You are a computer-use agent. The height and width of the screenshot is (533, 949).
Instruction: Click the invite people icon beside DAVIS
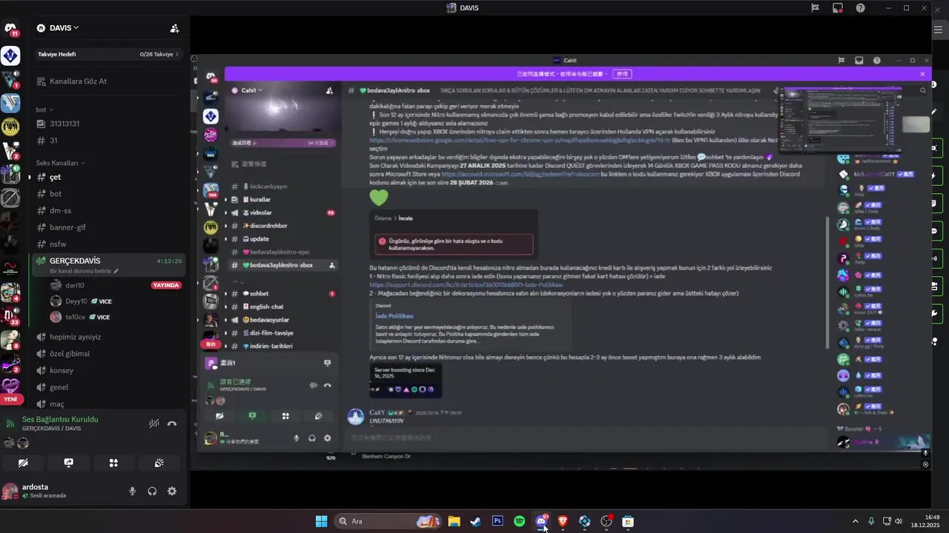[x=174, y=28]
